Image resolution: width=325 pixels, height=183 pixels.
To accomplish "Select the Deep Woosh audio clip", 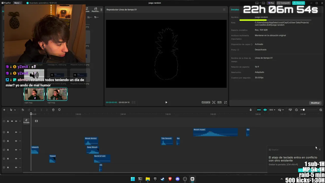I will [92, 150].
